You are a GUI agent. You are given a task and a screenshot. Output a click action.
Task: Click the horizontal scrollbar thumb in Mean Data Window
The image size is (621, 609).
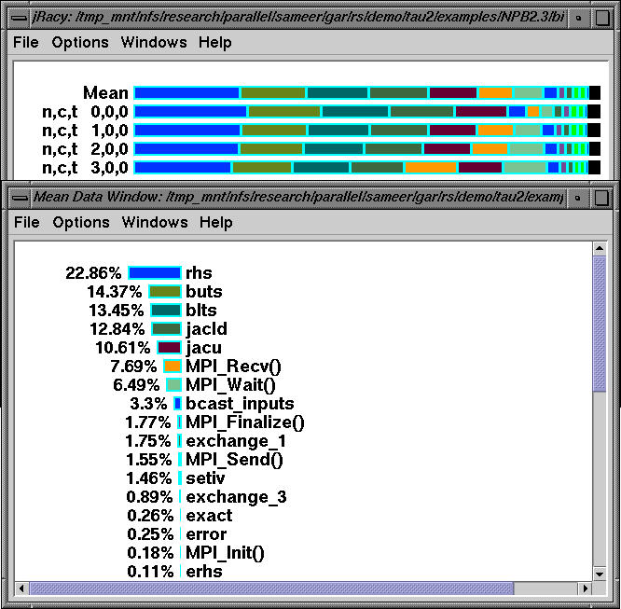(271, 588)
